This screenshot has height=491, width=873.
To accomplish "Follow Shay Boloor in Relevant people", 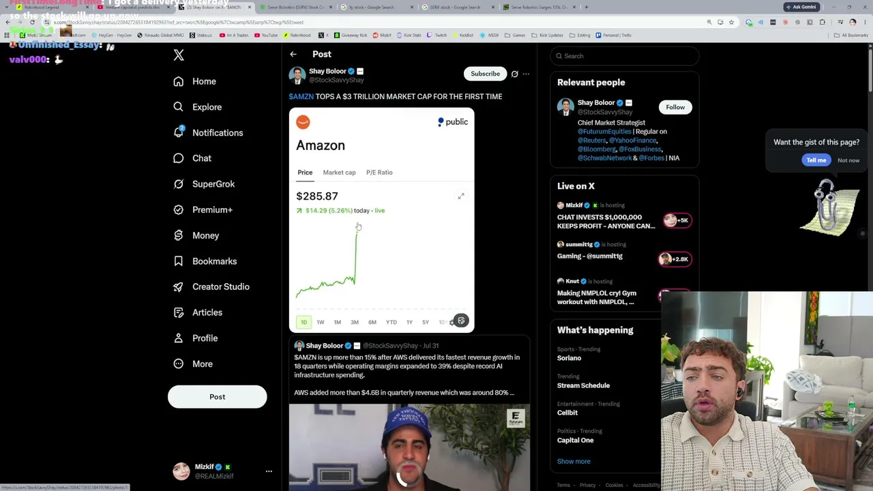I will pos(675,107).
